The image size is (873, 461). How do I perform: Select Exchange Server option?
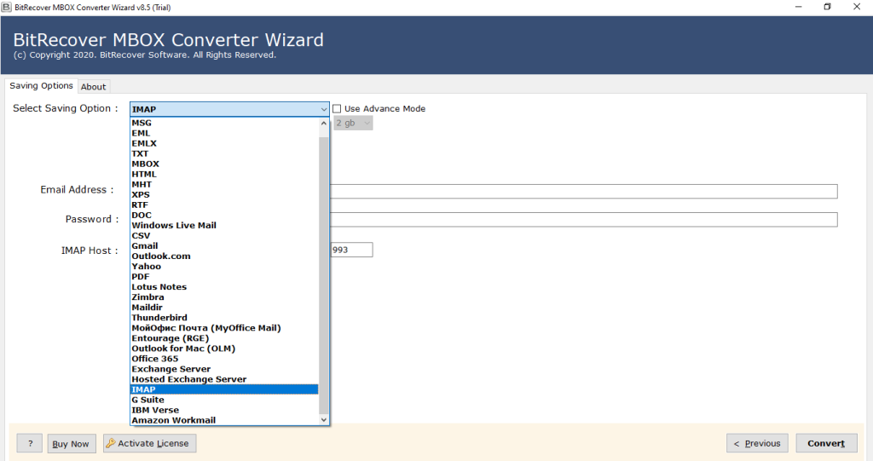pyautogui.click(x=224, y=369)
